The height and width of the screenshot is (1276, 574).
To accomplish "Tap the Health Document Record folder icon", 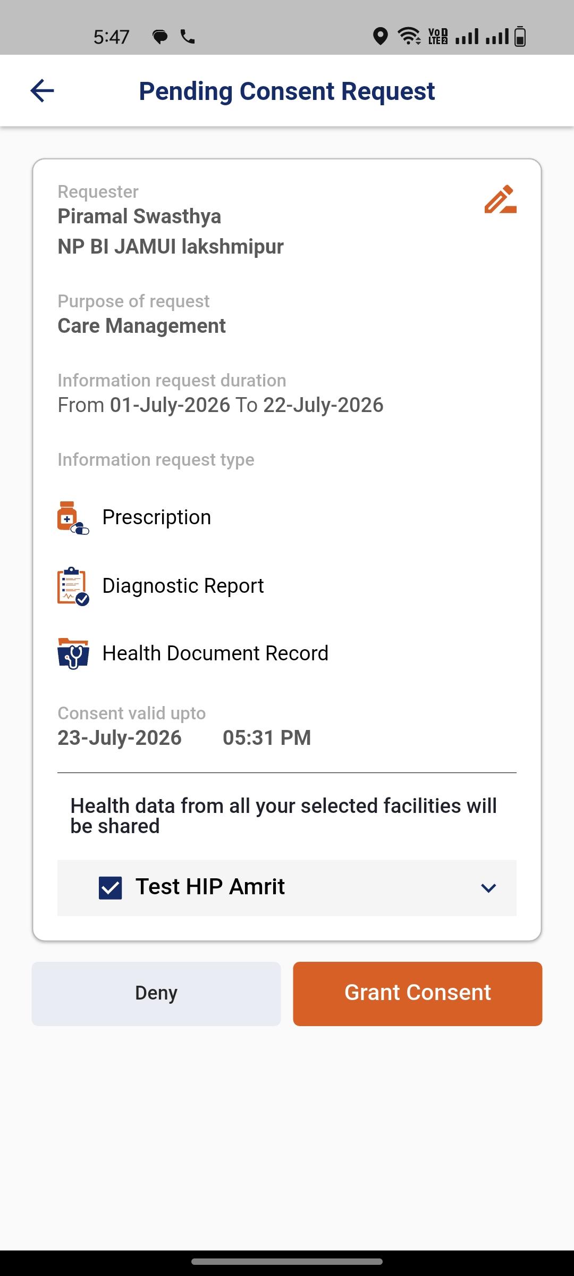I will point(73,653).
